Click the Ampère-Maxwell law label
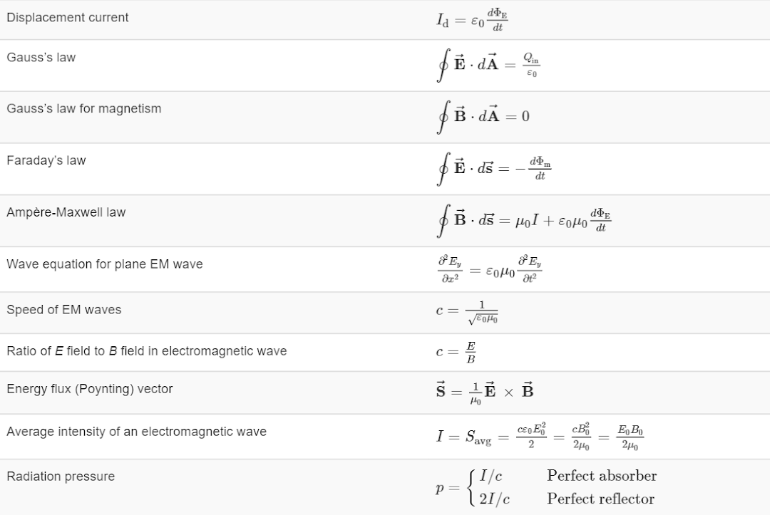The height and width of the screenshot is (515, 770). (x=66, y=212)
